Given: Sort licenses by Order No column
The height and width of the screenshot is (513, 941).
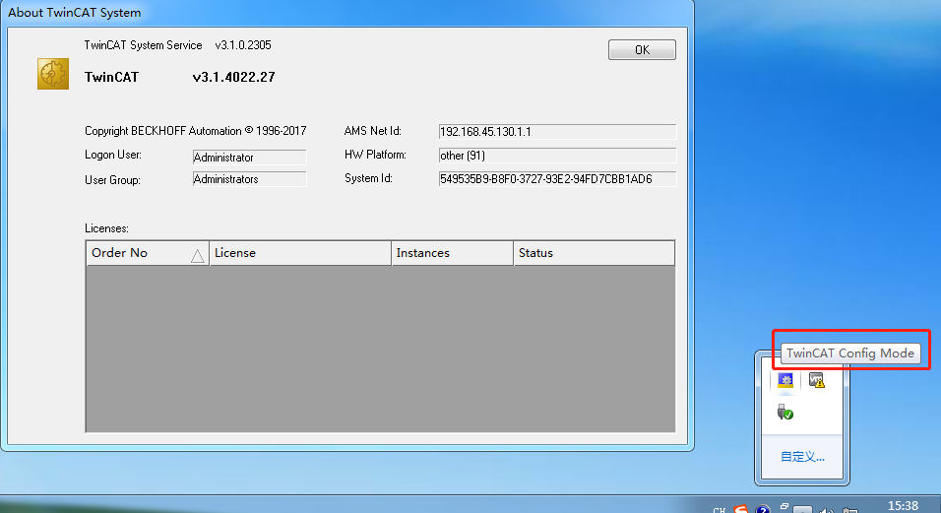Looking at the screenshot, I should pyautogui.click(x=148, y=253).
